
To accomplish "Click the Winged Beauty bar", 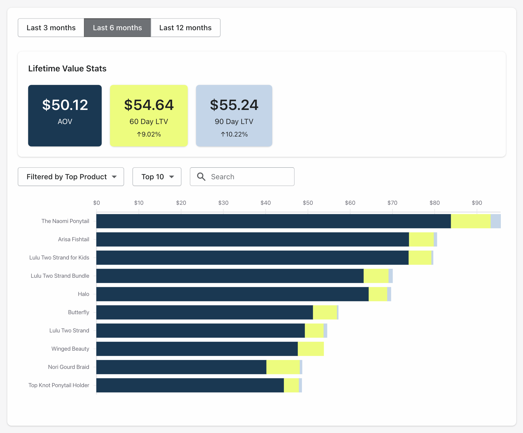I will [196, 349].
